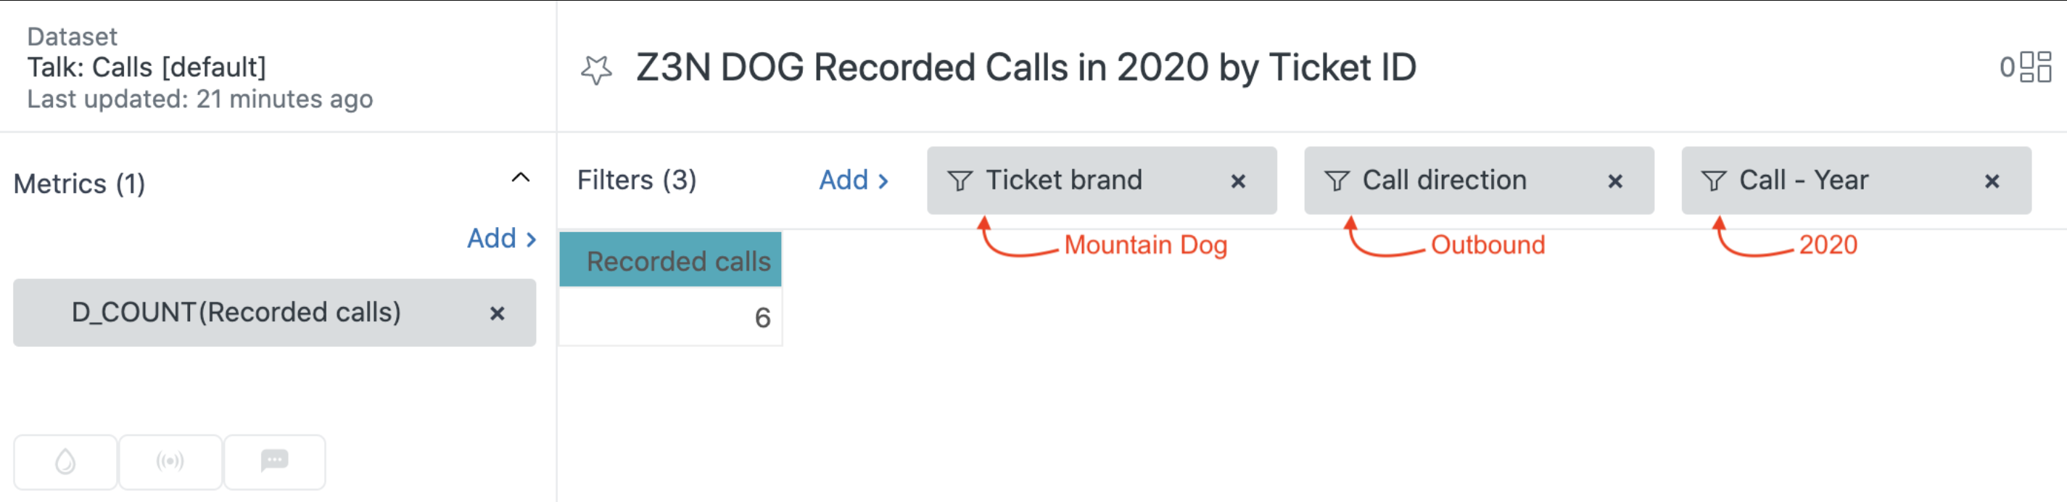Edit the report title text

coord(1026,67)
